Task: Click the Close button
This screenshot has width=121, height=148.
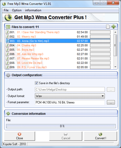Action: point(19,136)
